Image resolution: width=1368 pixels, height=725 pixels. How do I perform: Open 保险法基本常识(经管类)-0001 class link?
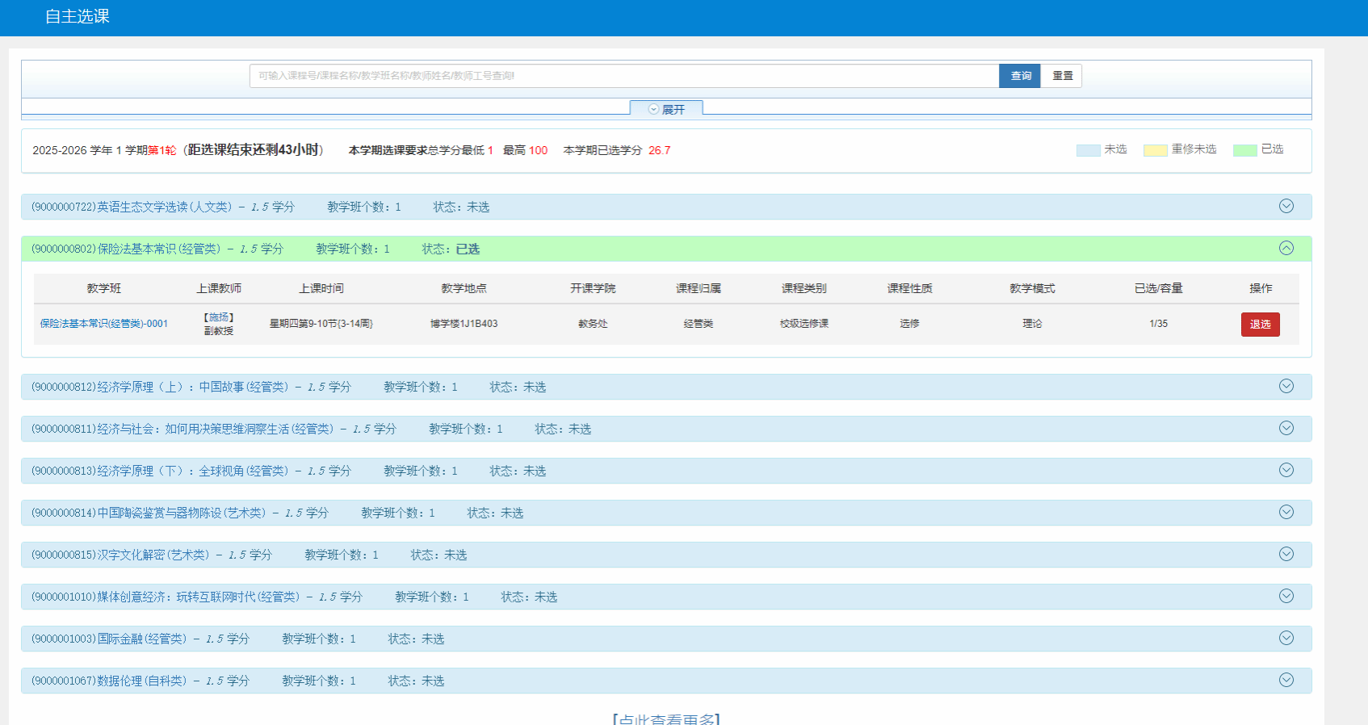104,324
